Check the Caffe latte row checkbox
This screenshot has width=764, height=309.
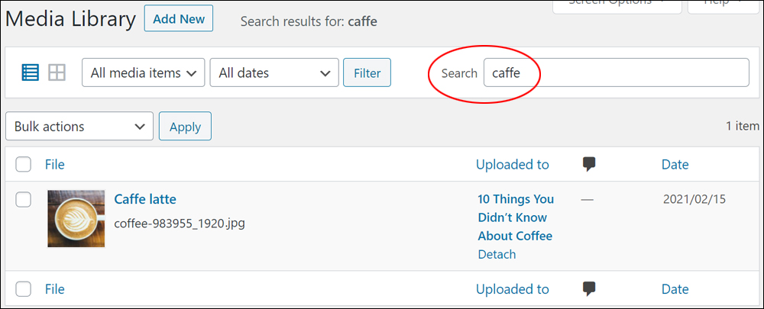coord(24,199)
